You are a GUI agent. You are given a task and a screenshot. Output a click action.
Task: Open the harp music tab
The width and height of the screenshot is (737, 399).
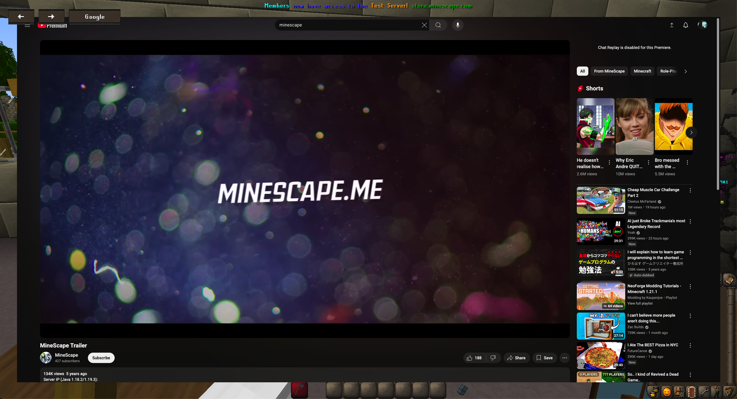[729, 392]
